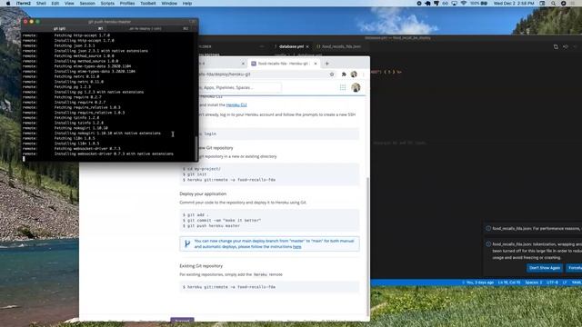Click the line and column status indicator
Viewport: 582px width, 327px height.
point(509,282)
